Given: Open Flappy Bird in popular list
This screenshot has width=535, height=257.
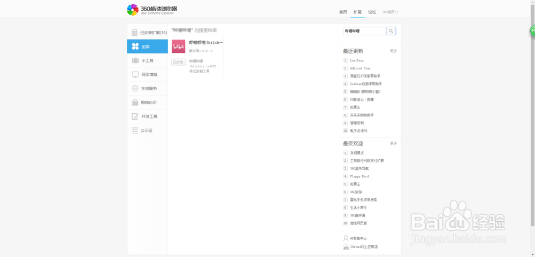Looking at the screenshot, I should (x=360, y=176).
